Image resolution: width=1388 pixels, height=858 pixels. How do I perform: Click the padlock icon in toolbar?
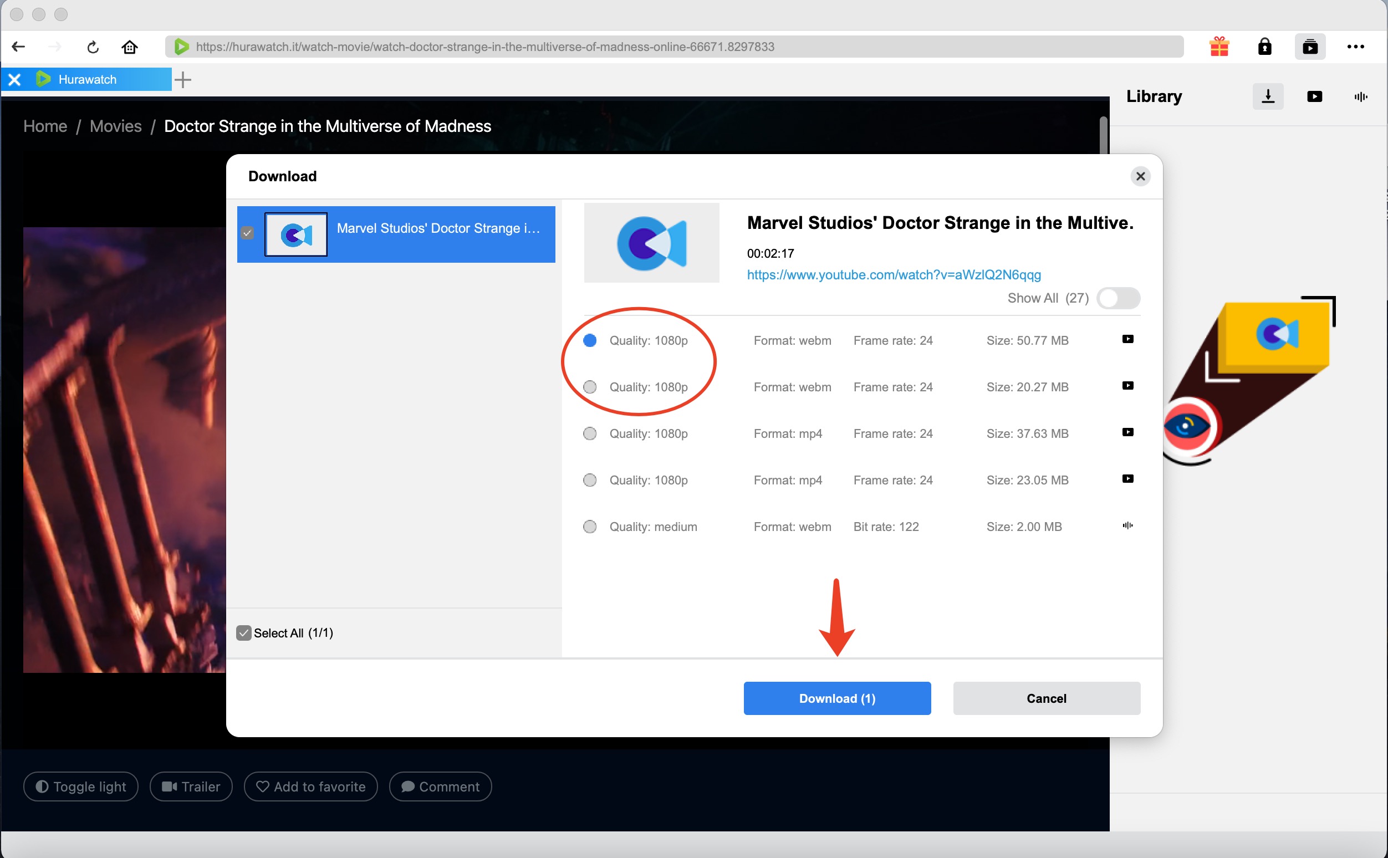[1264, 47]
